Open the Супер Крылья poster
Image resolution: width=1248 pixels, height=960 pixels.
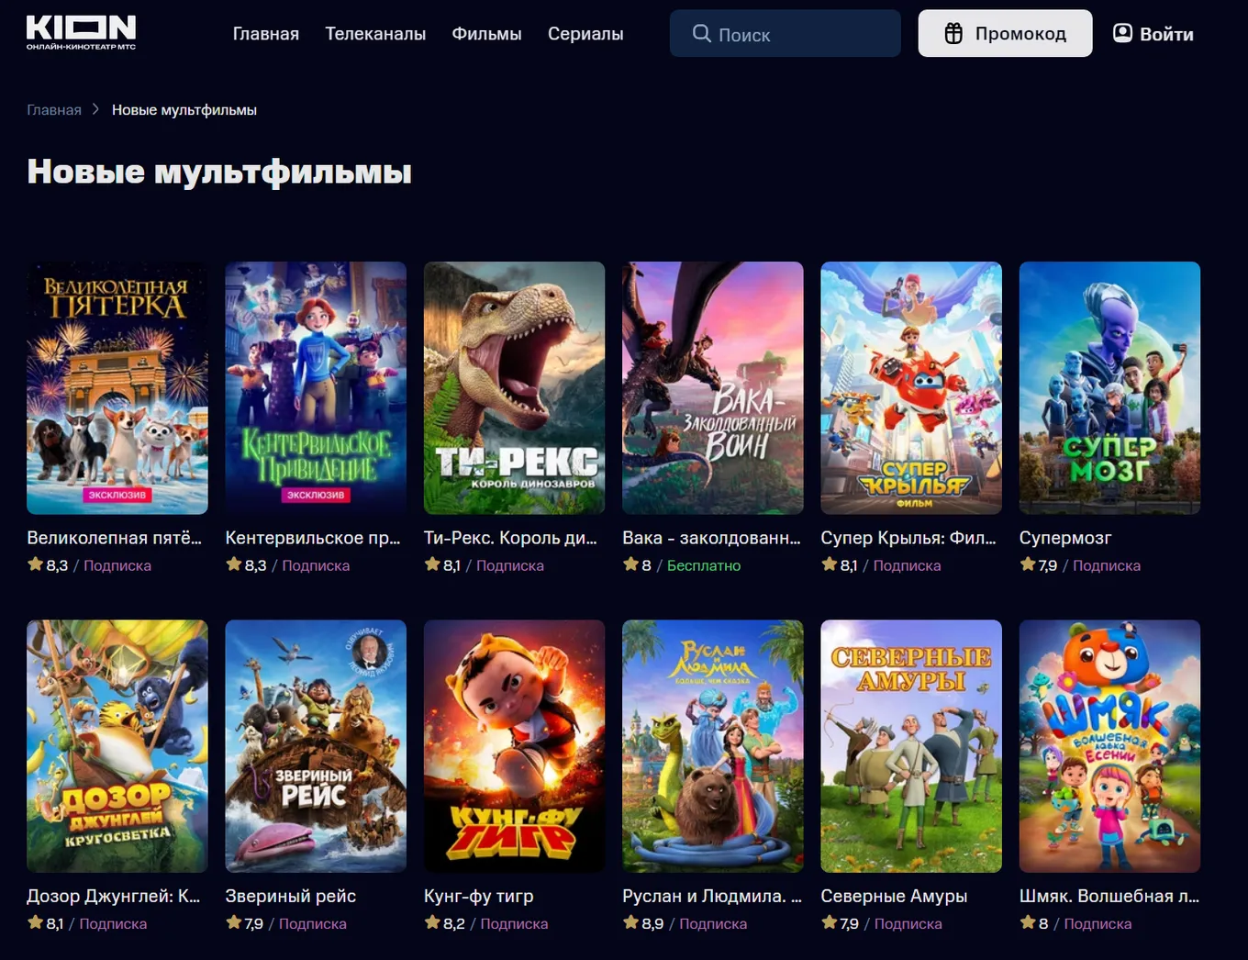click(x=911, y=388)
